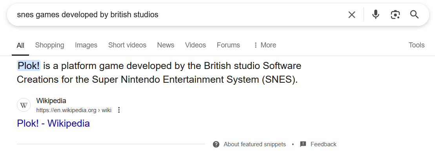This screenshot has height=158, width=435.
Task: Switch to the Shopping tab
Action: click(50, 45)
